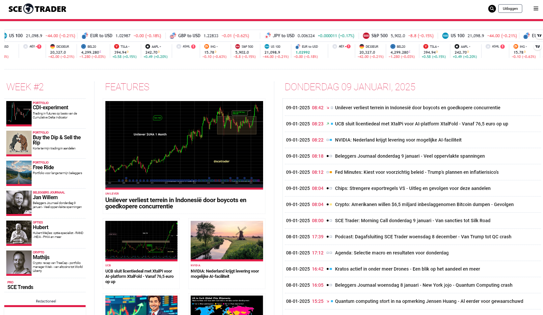
Task: Click the SCE Trader logo
Action: (x=37, y=9)
